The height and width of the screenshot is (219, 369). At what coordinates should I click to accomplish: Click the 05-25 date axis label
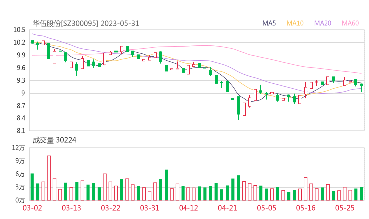click(x=345, y=208)
